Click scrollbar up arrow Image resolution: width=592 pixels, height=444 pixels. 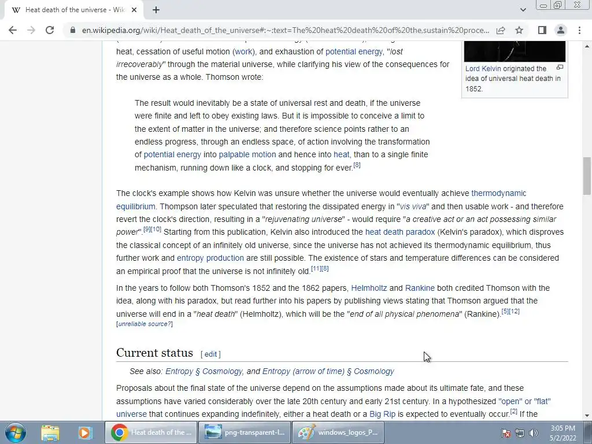[x=587, y=46]
